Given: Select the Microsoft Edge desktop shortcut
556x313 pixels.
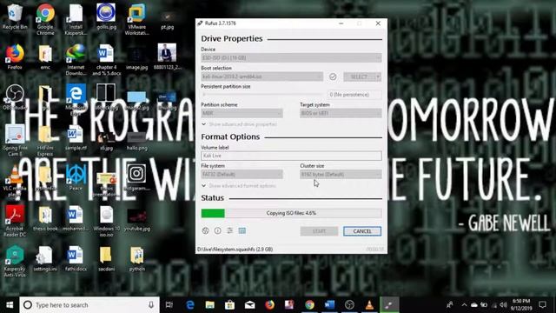Looking at the screenshot, I should [x=76, y=99].
